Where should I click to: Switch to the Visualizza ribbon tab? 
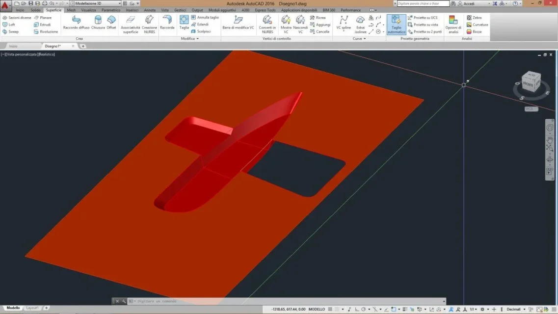(89, 10)
